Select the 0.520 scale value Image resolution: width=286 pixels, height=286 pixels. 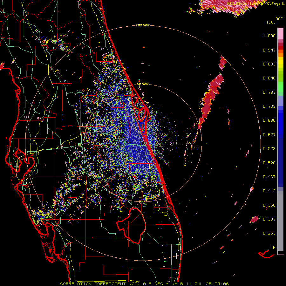tap(269, 163)
